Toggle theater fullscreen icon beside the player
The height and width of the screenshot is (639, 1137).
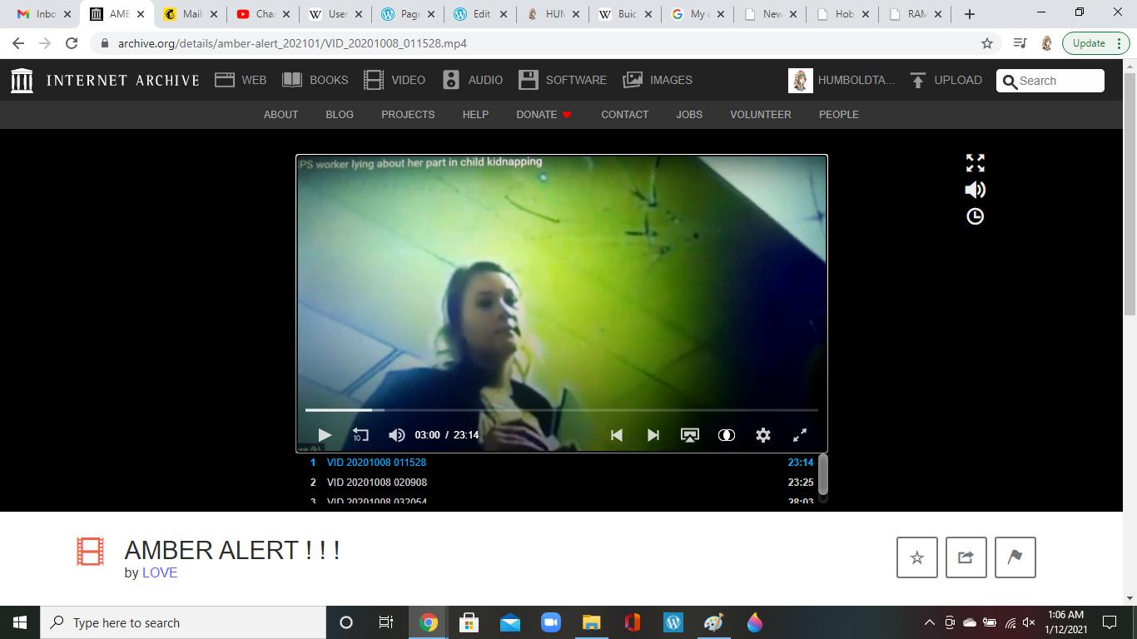(x=975, y=163)
